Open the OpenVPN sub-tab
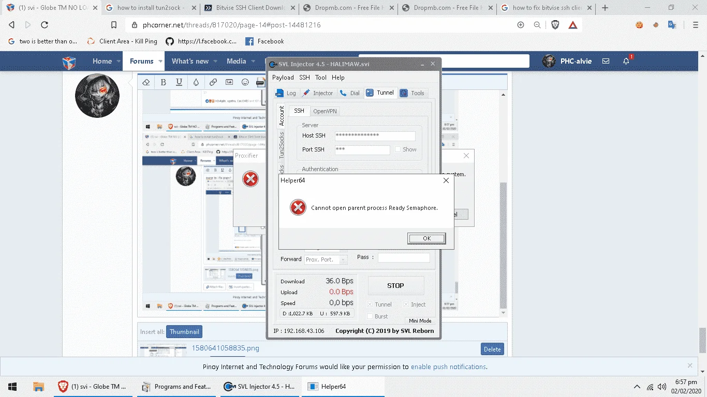707x397 pixels. [x=325, y=111]
